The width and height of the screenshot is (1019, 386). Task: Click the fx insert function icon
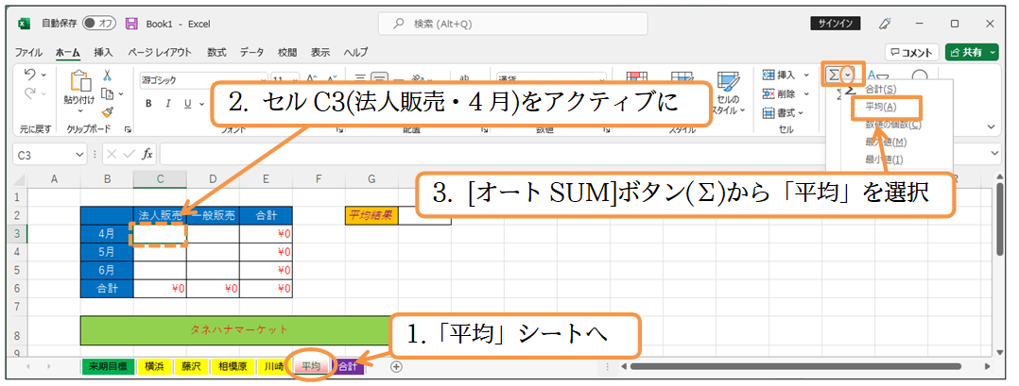coord(148,155)
